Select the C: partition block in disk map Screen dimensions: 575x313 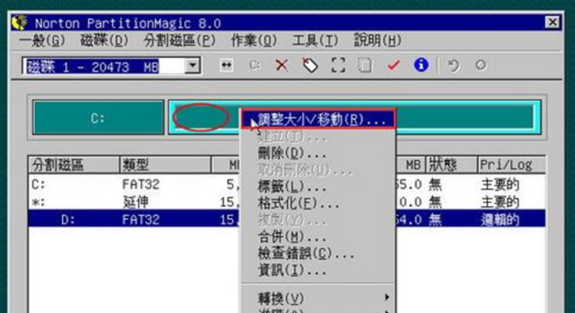(x=98, y=117)
